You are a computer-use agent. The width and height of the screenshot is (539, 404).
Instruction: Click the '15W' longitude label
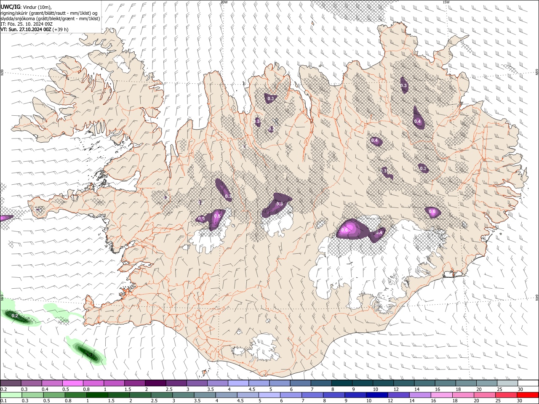click(x=446, y=2)
